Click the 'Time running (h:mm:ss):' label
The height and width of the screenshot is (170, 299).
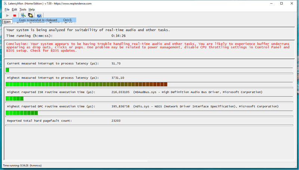point(29,36)
